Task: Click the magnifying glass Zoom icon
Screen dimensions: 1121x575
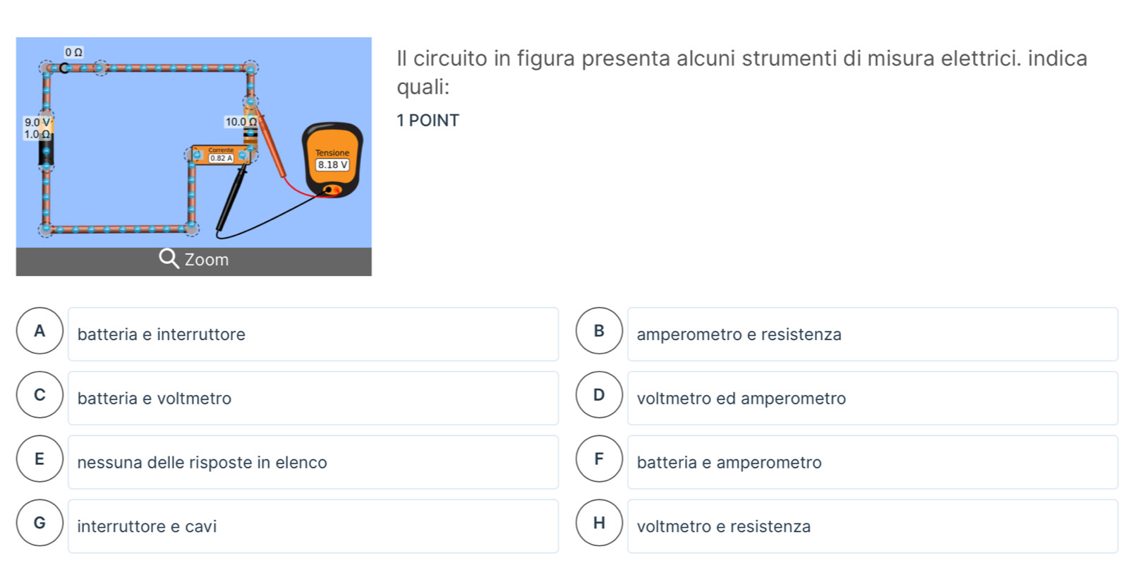Action: click(169, 259)
